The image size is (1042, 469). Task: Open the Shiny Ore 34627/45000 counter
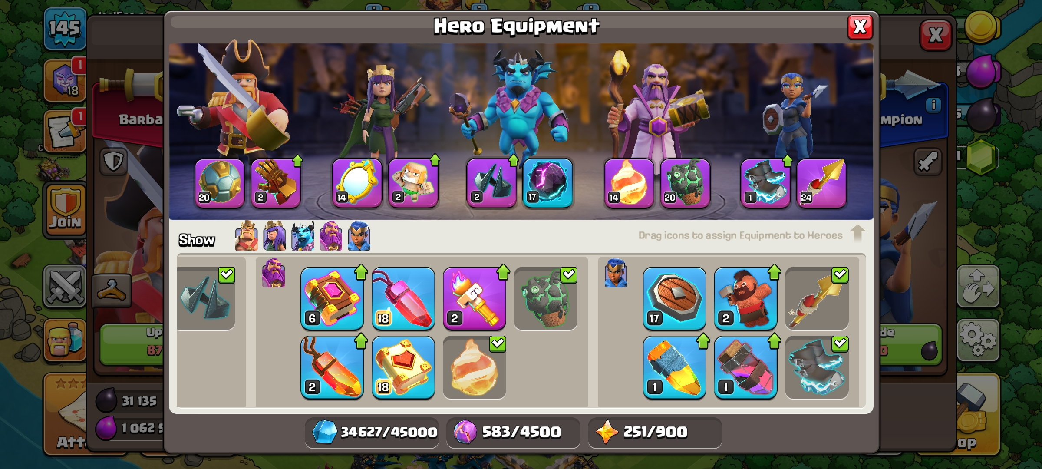coord(372,433)
